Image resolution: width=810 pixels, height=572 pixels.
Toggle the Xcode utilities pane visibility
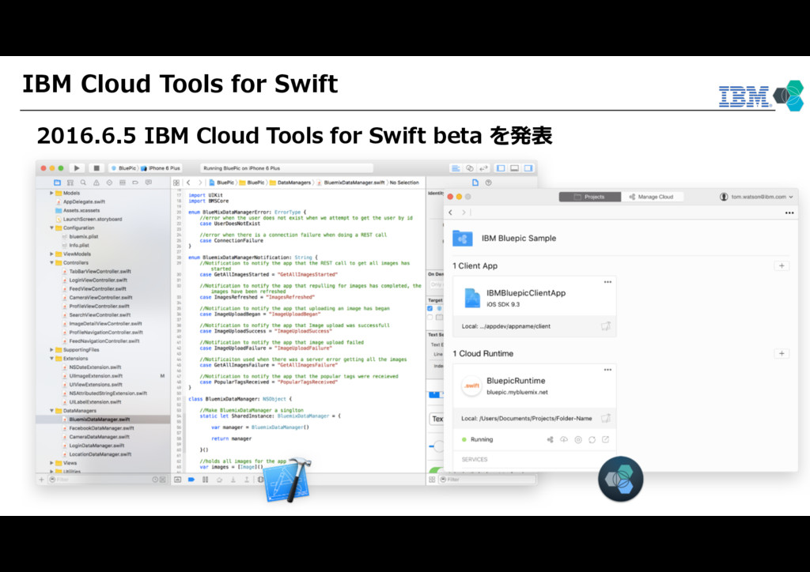click(528, 168)
